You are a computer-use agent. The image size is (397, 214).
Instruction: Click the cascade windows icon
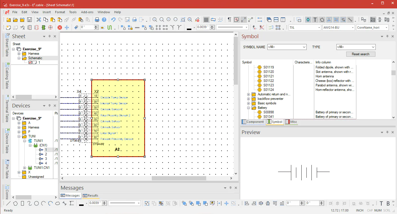[x=269, y=20]
